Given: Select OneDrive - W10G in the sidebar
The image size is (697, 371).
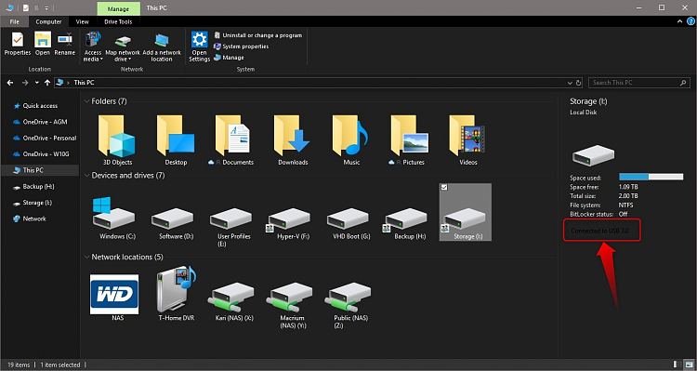Looking at the screenshot, I should click(41, 154).
